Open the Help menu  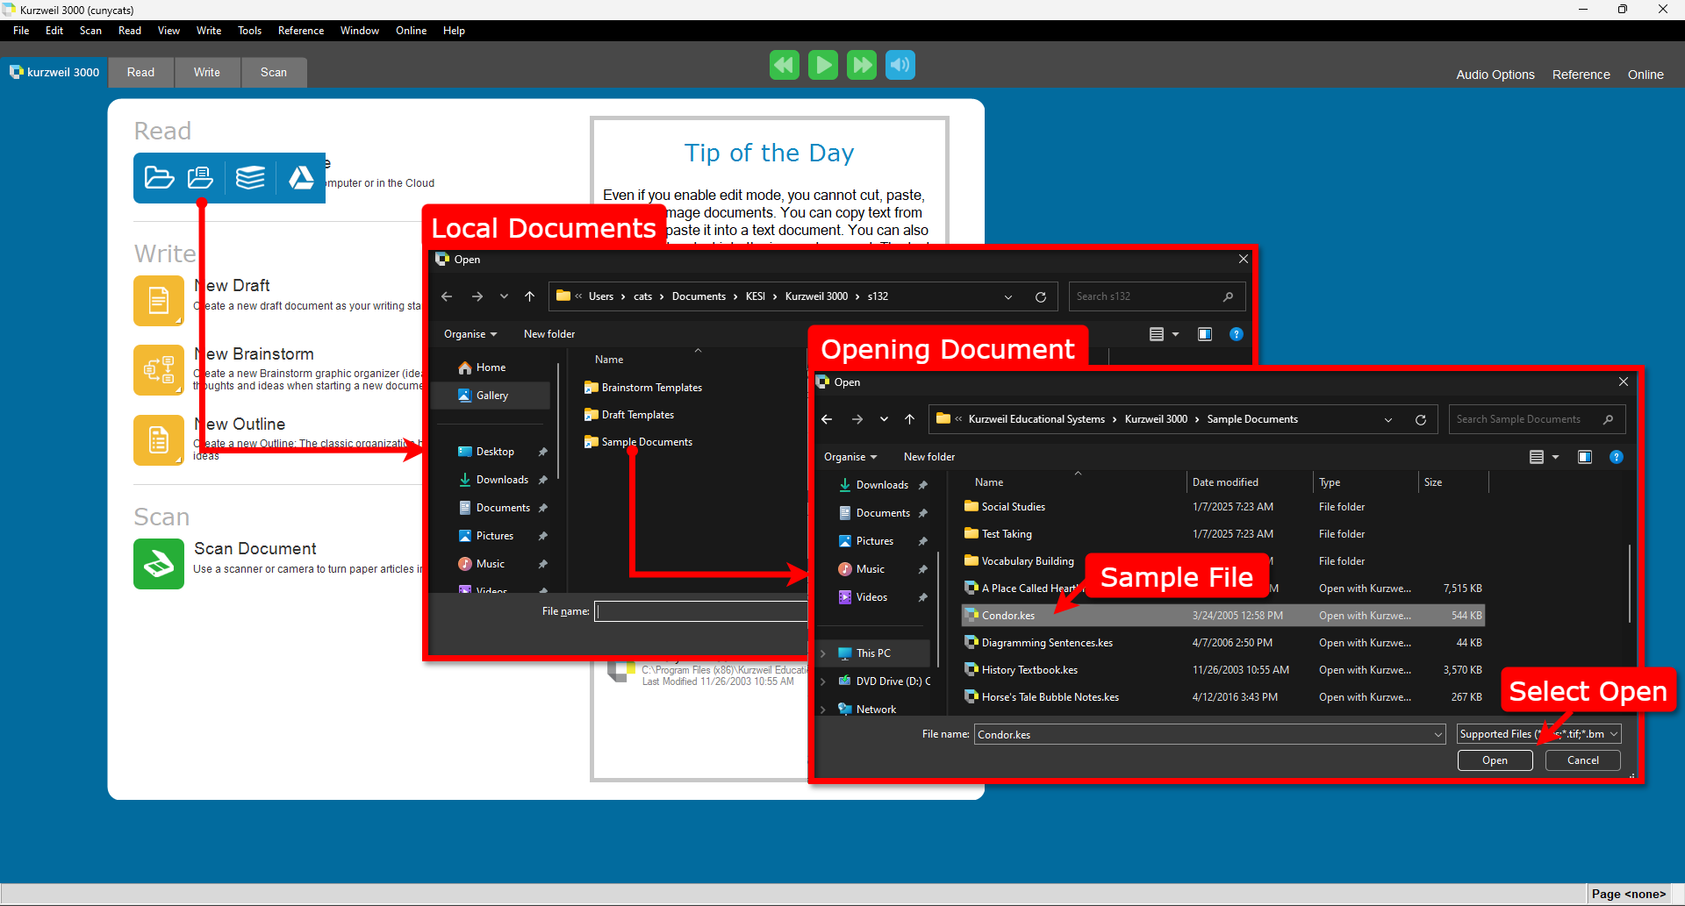point(454,31)
